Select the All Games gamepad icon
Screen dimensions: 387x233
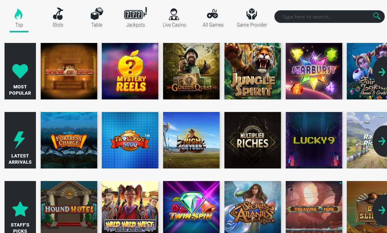pos(213,14)
